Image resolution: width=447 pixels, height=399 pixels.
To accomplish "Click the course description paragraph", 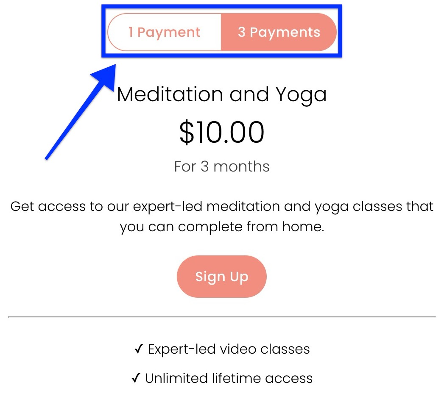I will 221,216.
